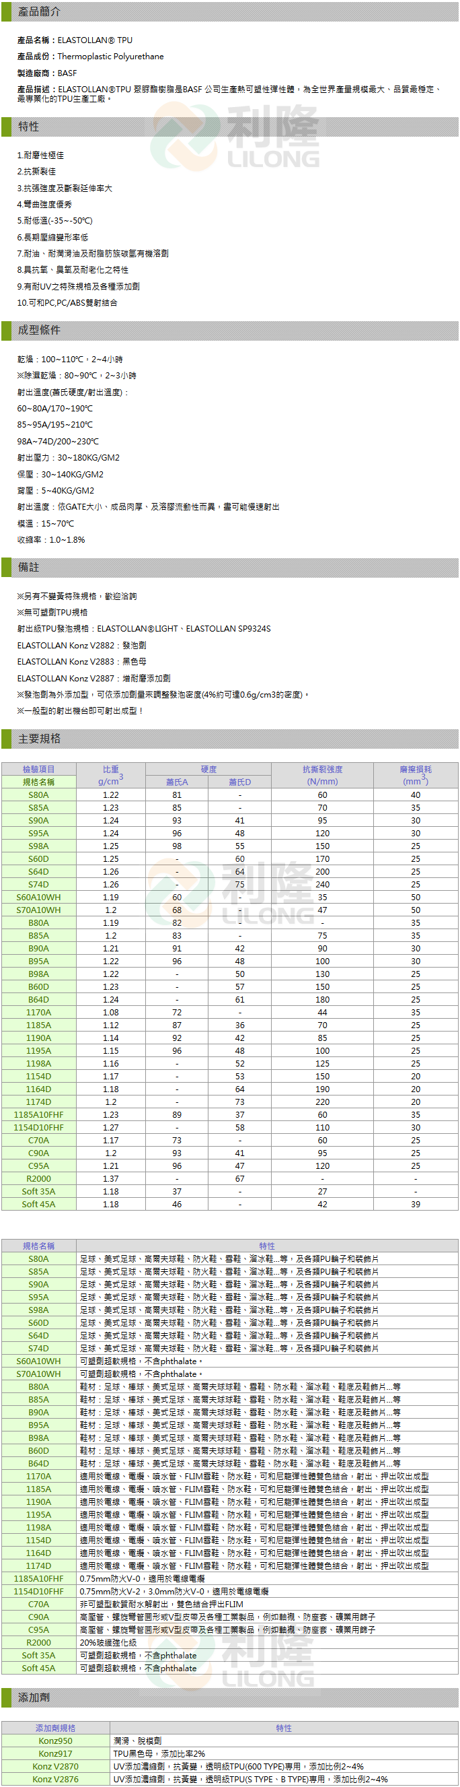The height and width of the screenshot is (1787, 460).
Task: Click the 備註 section header bar
Action: coord(29,567)
